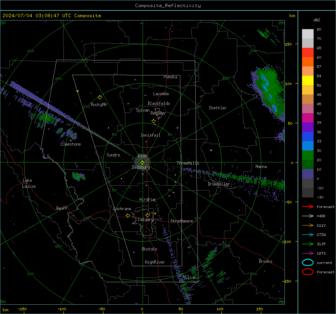
Task: Pick the orange swatch between 60 and 57
Action: tap(308, 62)
